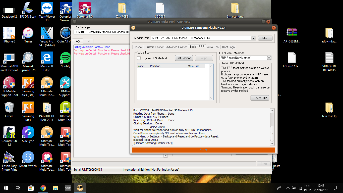Open the Windows Start menu
343x193 pixels.
(x=6, y=188)
